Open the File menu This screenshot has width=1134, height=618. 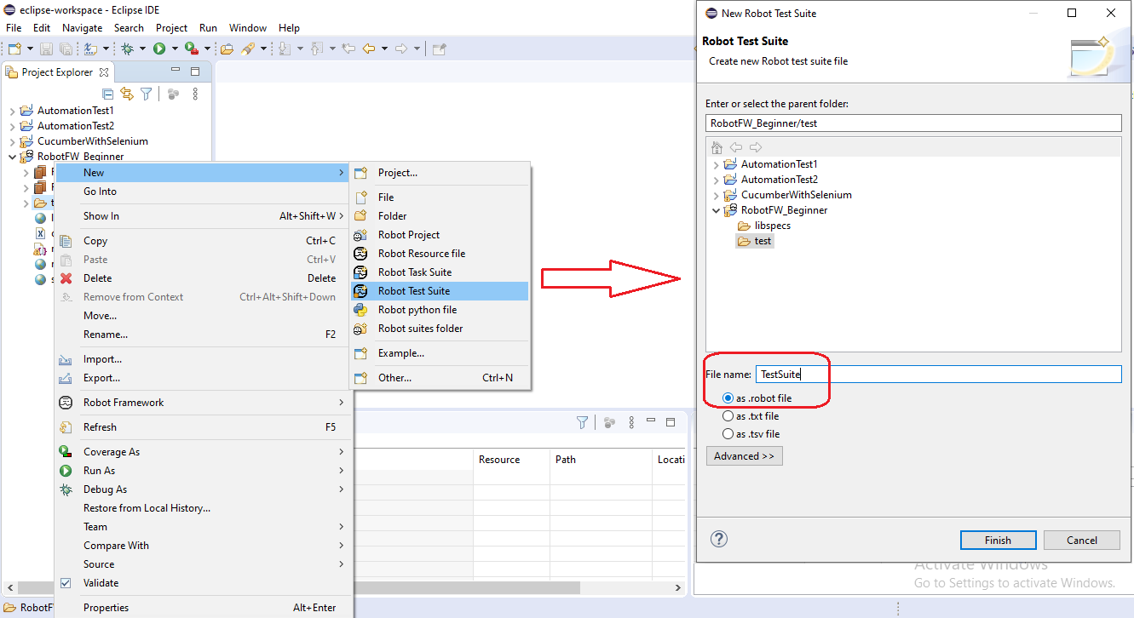[14, 28]
